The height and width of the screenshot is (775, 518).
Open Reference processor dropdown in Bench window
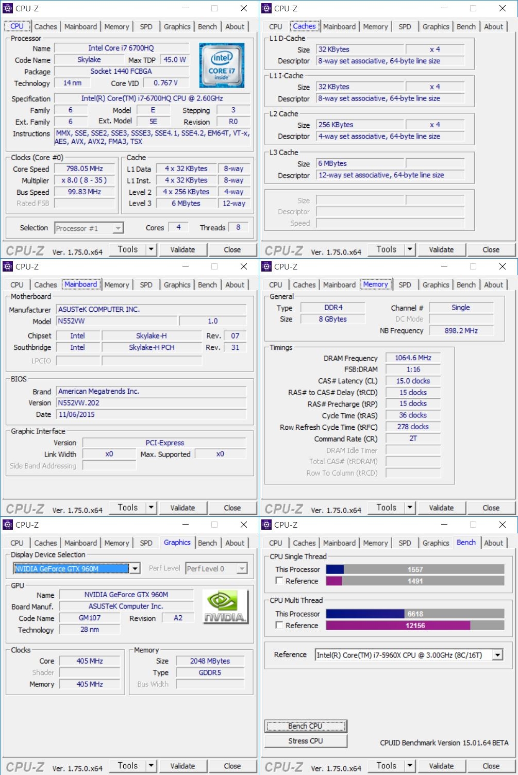point(497,655)
